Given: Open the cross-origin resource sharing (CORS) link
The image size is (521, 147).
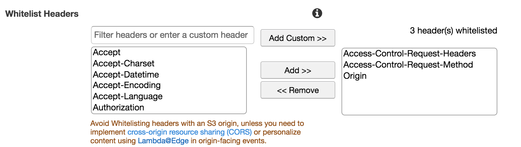Looking at the screenshot, I should tap(189, 132).
